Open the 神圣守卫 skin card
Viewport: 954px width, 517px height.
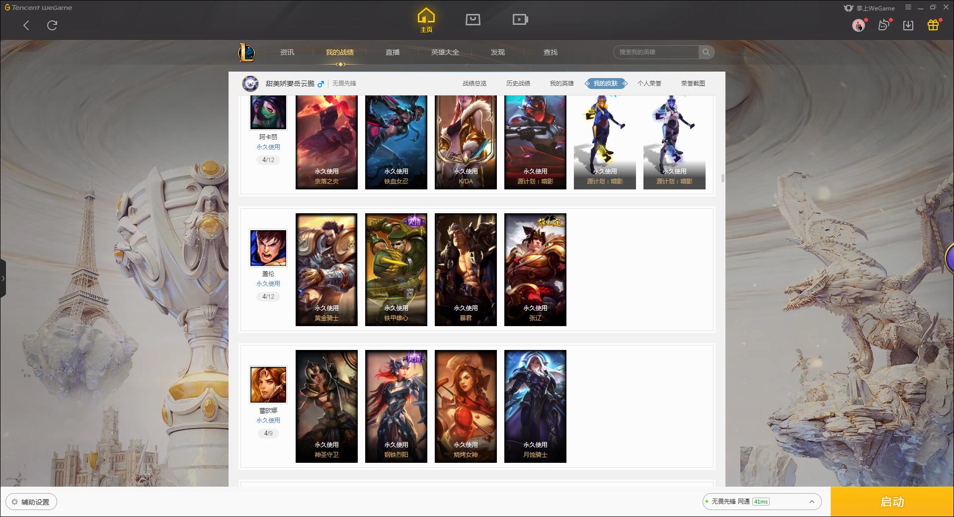(x=326, y=407)
